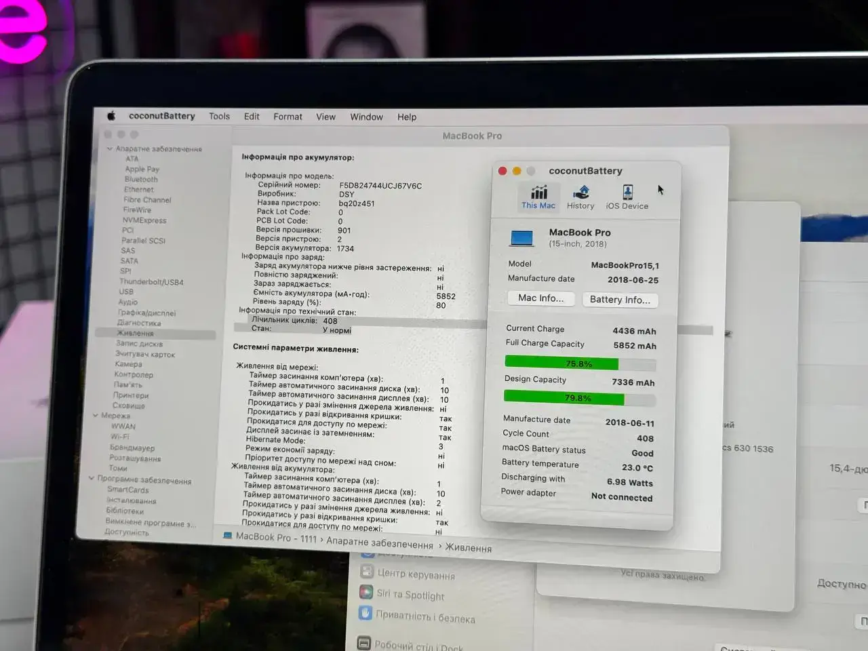Collapse the Апаратне забезпечення section
868x651 pixels.
110,149
